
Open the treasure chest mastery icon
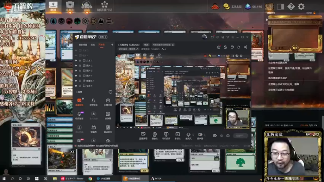[269, 6]
